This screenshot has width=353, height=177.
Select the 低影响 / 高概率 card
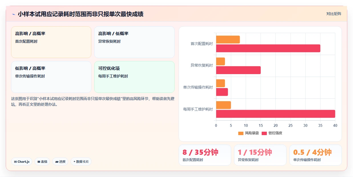51,77
